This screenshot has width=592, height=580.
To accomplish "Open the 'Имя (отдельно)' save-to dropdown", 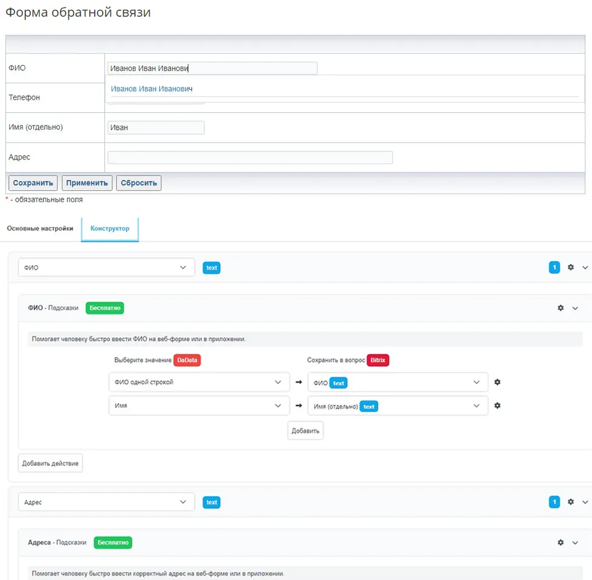I will pos(397,406).
